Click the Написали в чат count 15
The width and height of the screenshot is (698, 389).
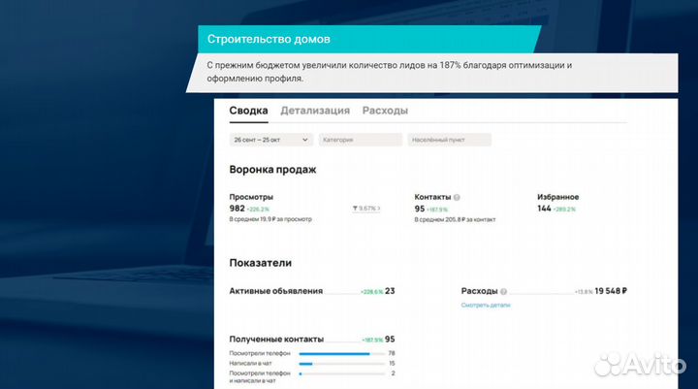coord(392,363)
